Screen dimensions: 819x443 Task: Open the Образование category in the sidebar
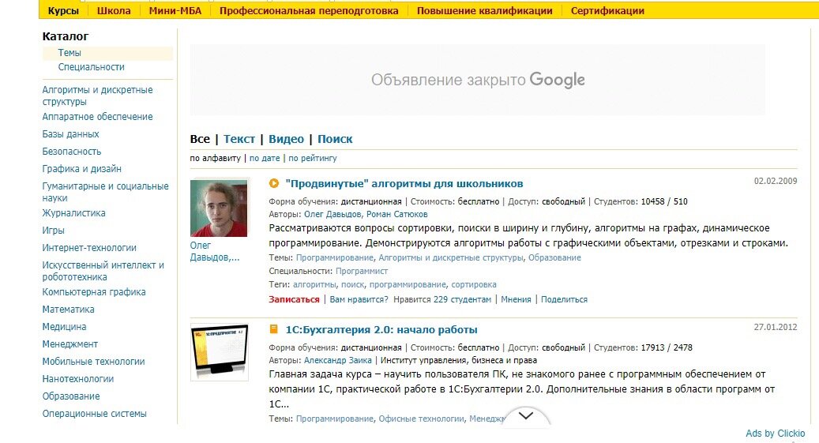tap(71, 396)
